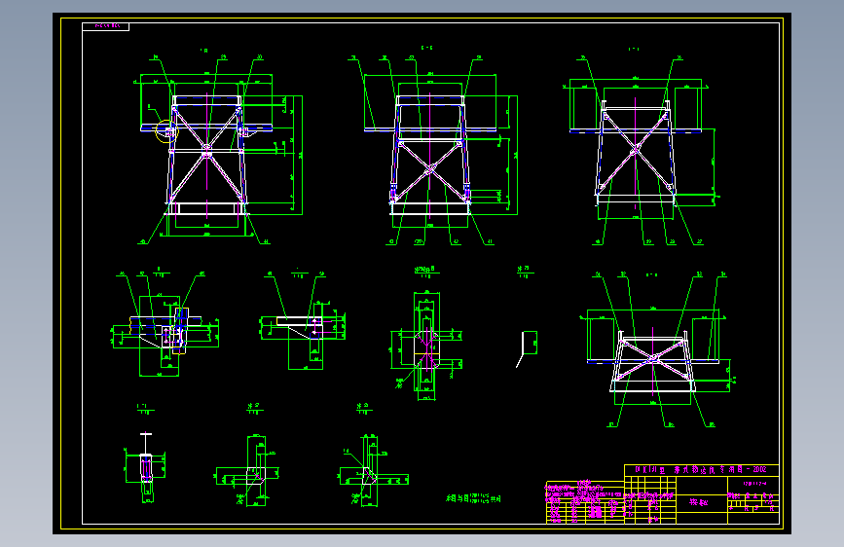Click the T-shaped section detail with white top bar
The width and height of the screenshot is (844, 547).
[x=145, y=467]
